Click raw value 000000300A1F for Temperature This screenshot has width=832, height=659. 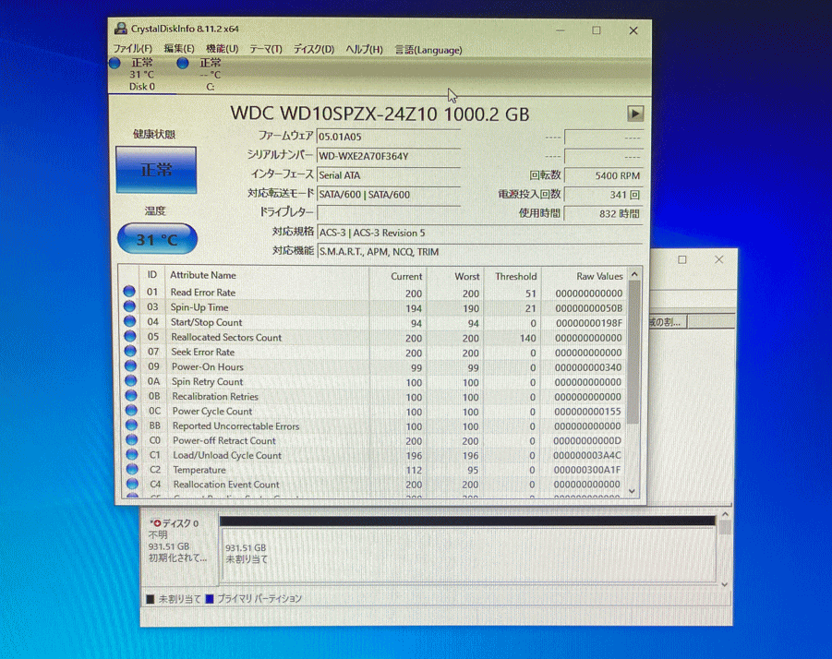click(587, 470)
